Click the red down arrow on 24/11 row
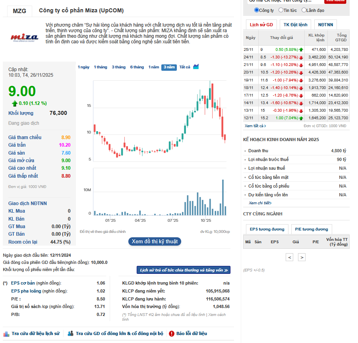Viewport: 358px width, 343px height. (x=301, y=57)
